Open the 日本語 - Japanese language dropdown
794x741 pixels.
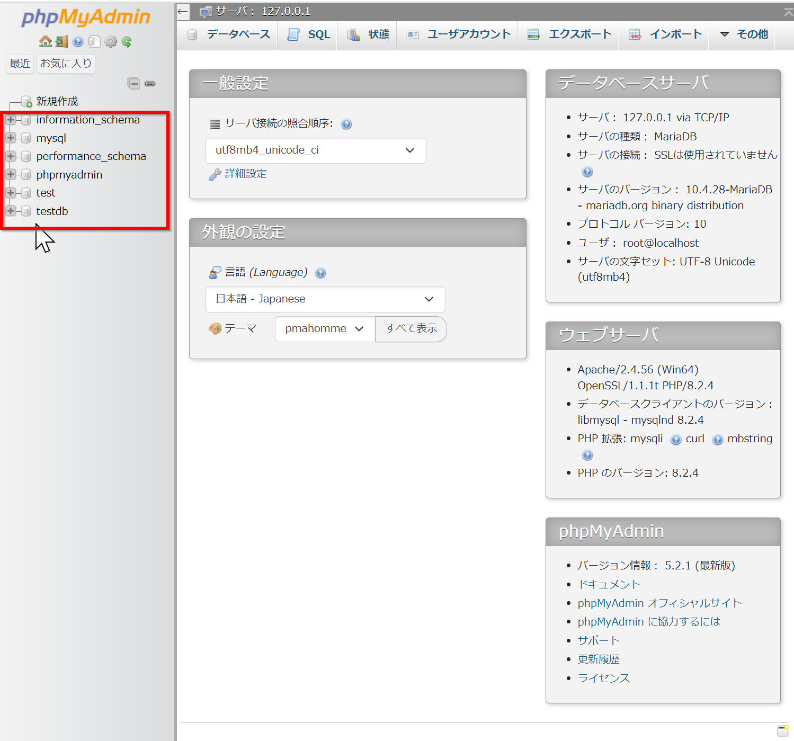(325, 299)
